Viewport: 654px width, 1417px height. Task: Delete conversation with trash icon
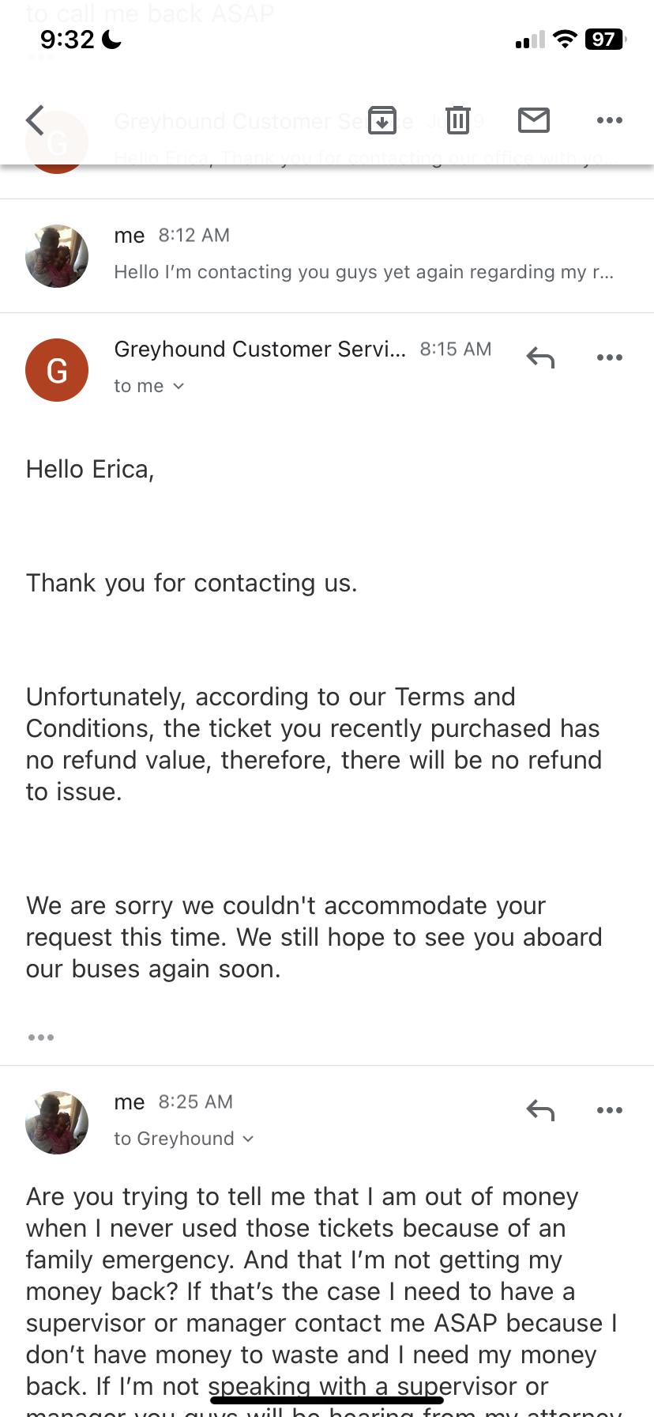tap(458, 120)
